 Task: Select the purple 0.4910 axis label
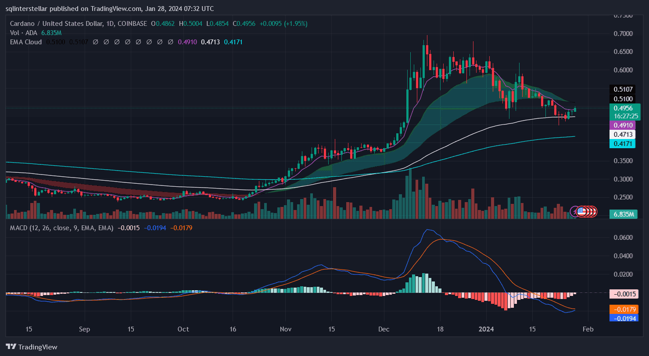(622, 125)
